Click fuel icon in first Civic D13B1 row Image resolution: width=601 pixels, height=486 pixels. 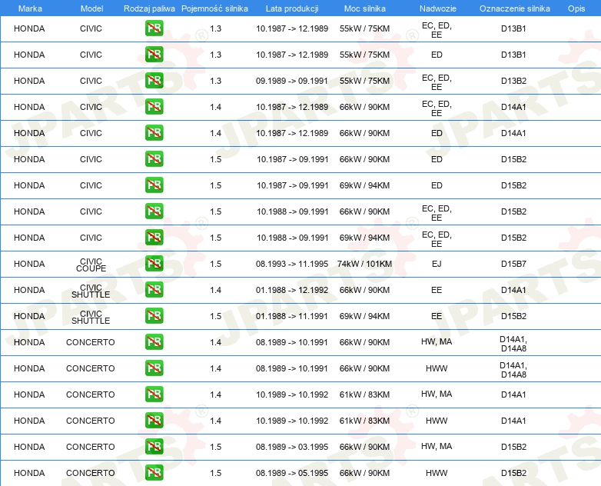154,28
